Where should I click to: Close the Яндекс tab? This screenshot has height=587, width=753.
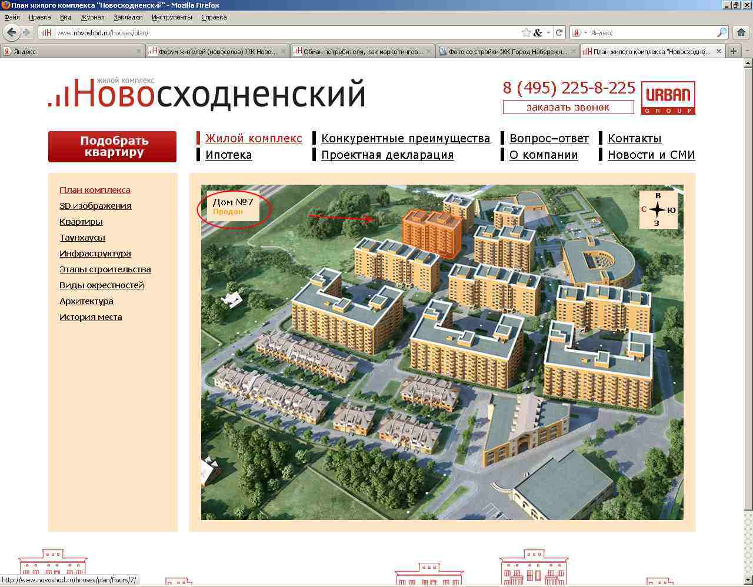(139, 52)
